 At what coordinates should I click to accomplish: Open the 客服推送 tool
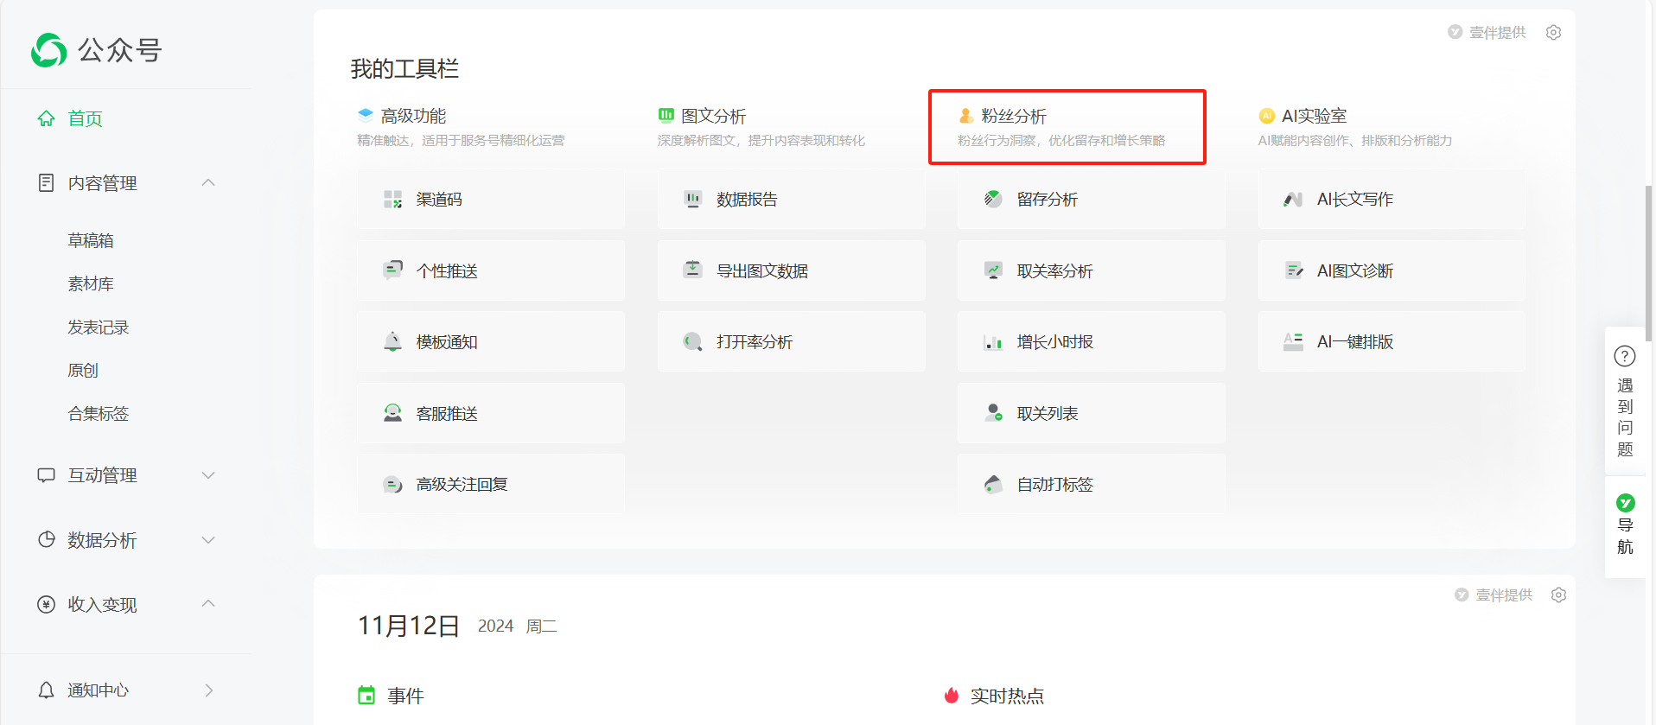[491, 413]
